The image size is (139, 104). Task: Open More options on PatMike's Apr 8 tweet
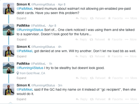pyautogui.click(x=131, y=39)
